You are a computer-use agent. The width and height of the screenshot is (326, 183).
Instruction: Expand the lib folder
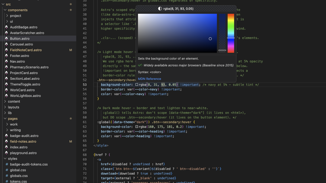point(5,113)
